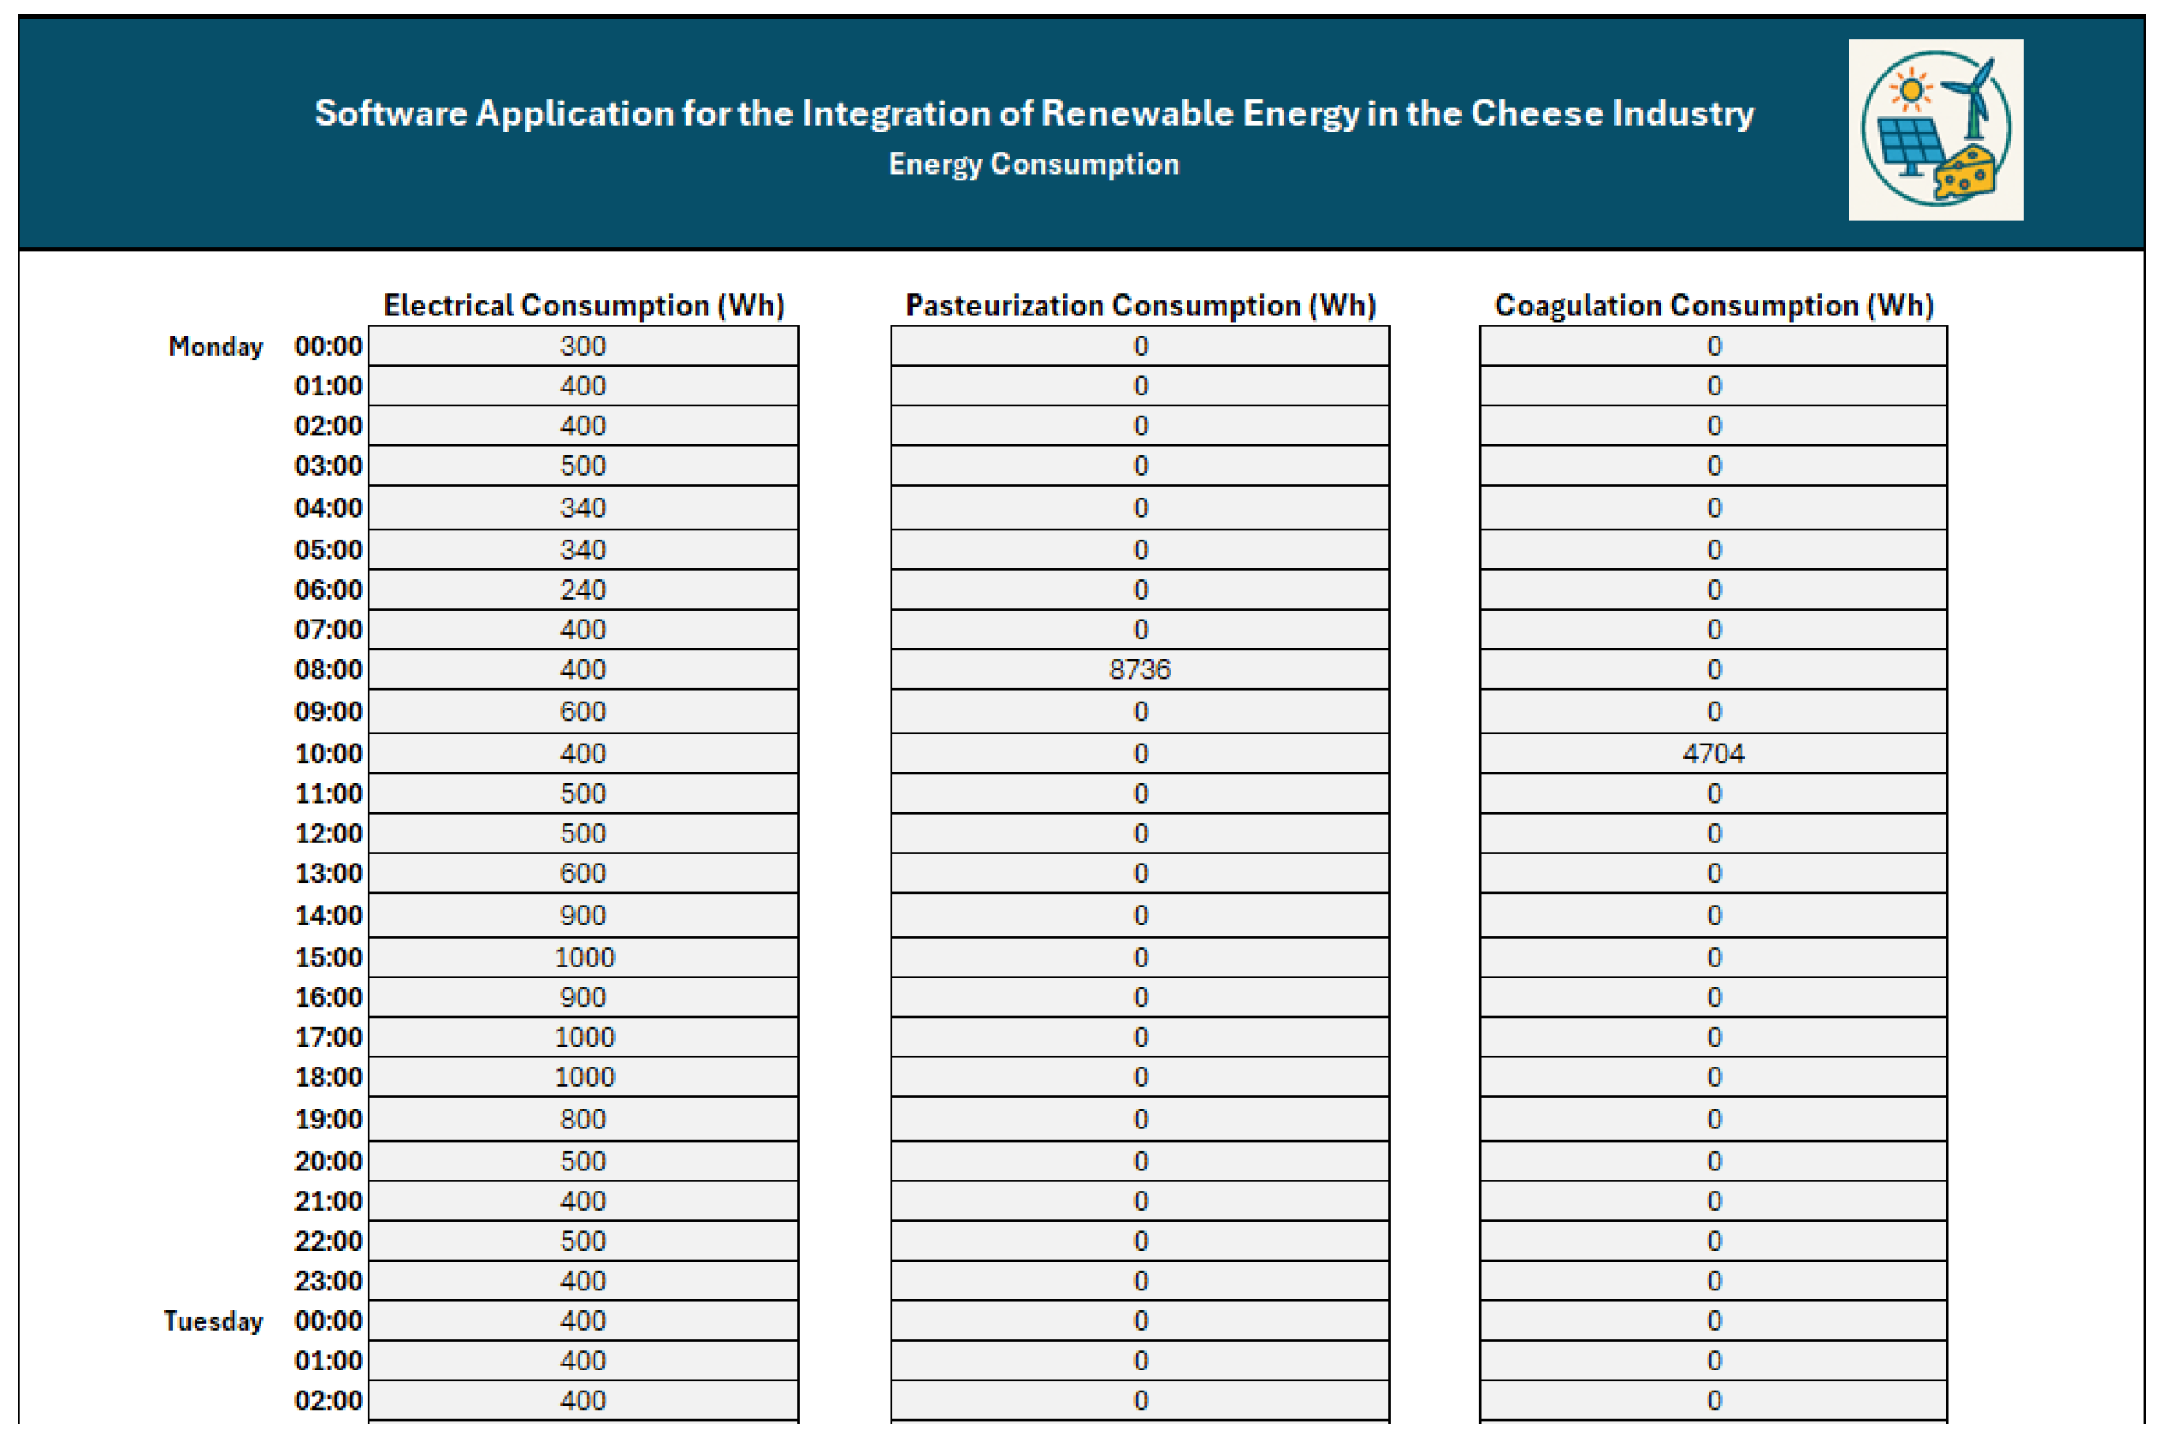The image size is (2159, 1442).
Task: Select Monday 15:00 electrical cell
Action: (583, 957)
